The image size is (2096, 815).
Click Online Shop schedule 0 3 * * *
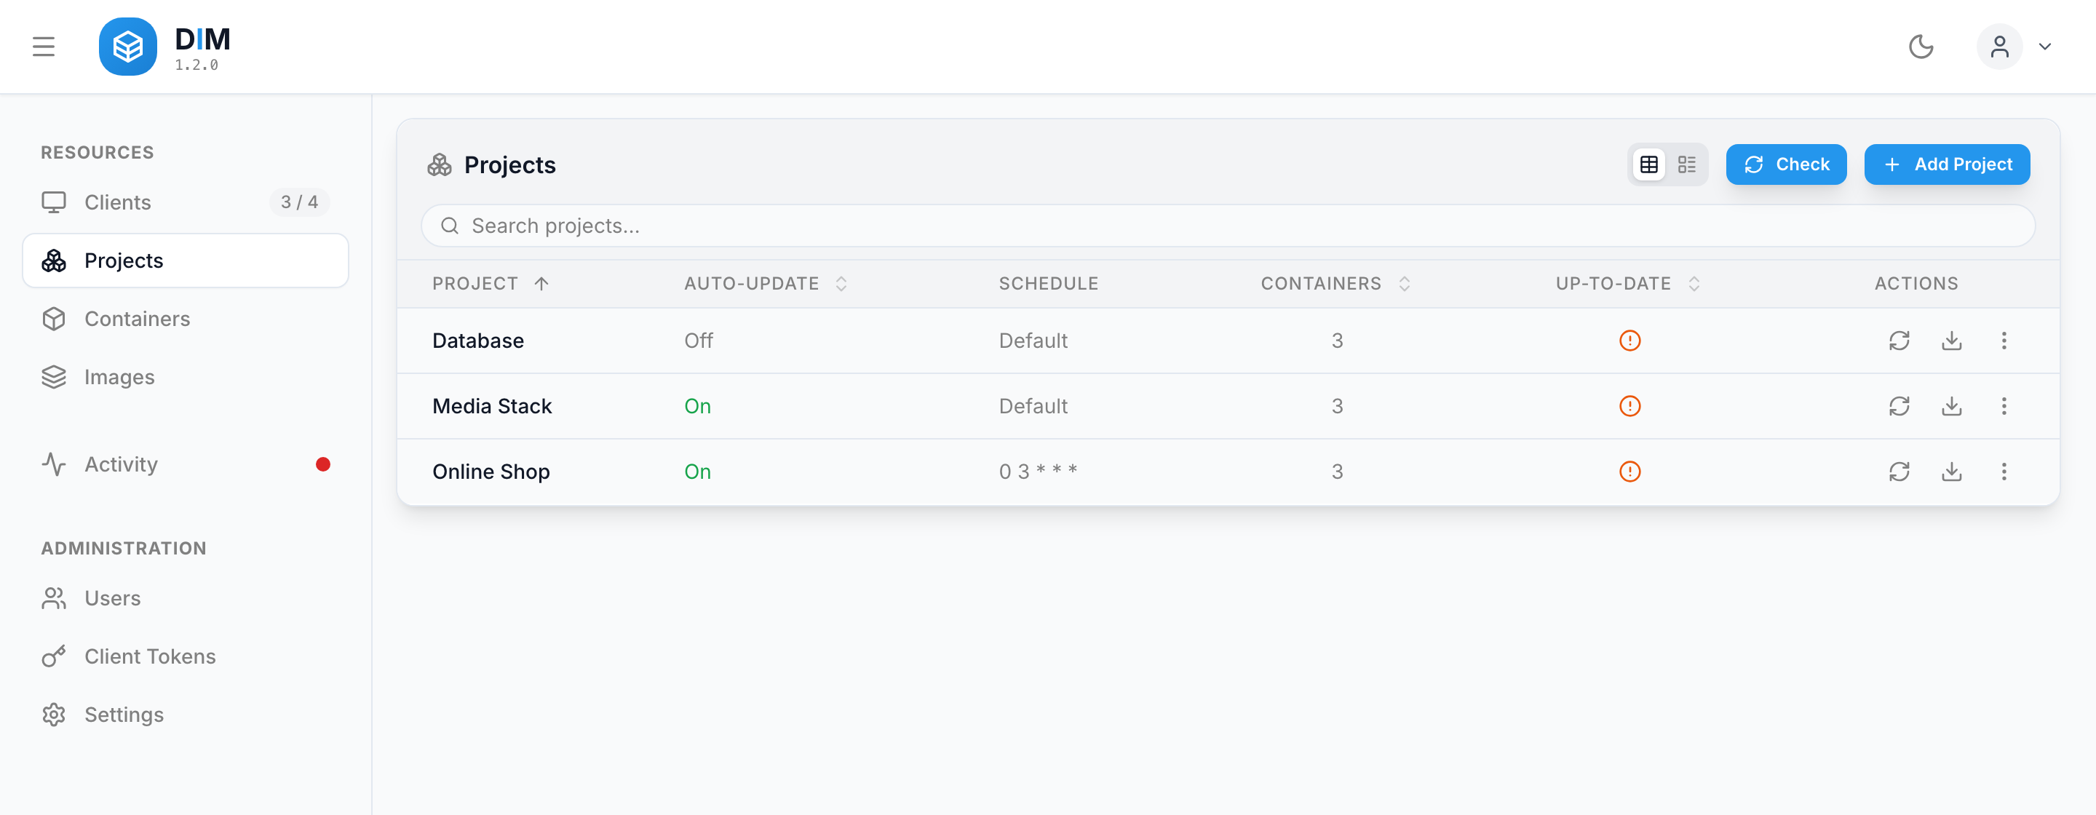tap(1037, 472)
